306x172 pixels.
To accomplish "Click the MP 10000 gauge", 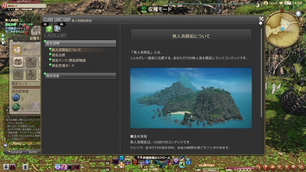I will click(x=240, y=169).
